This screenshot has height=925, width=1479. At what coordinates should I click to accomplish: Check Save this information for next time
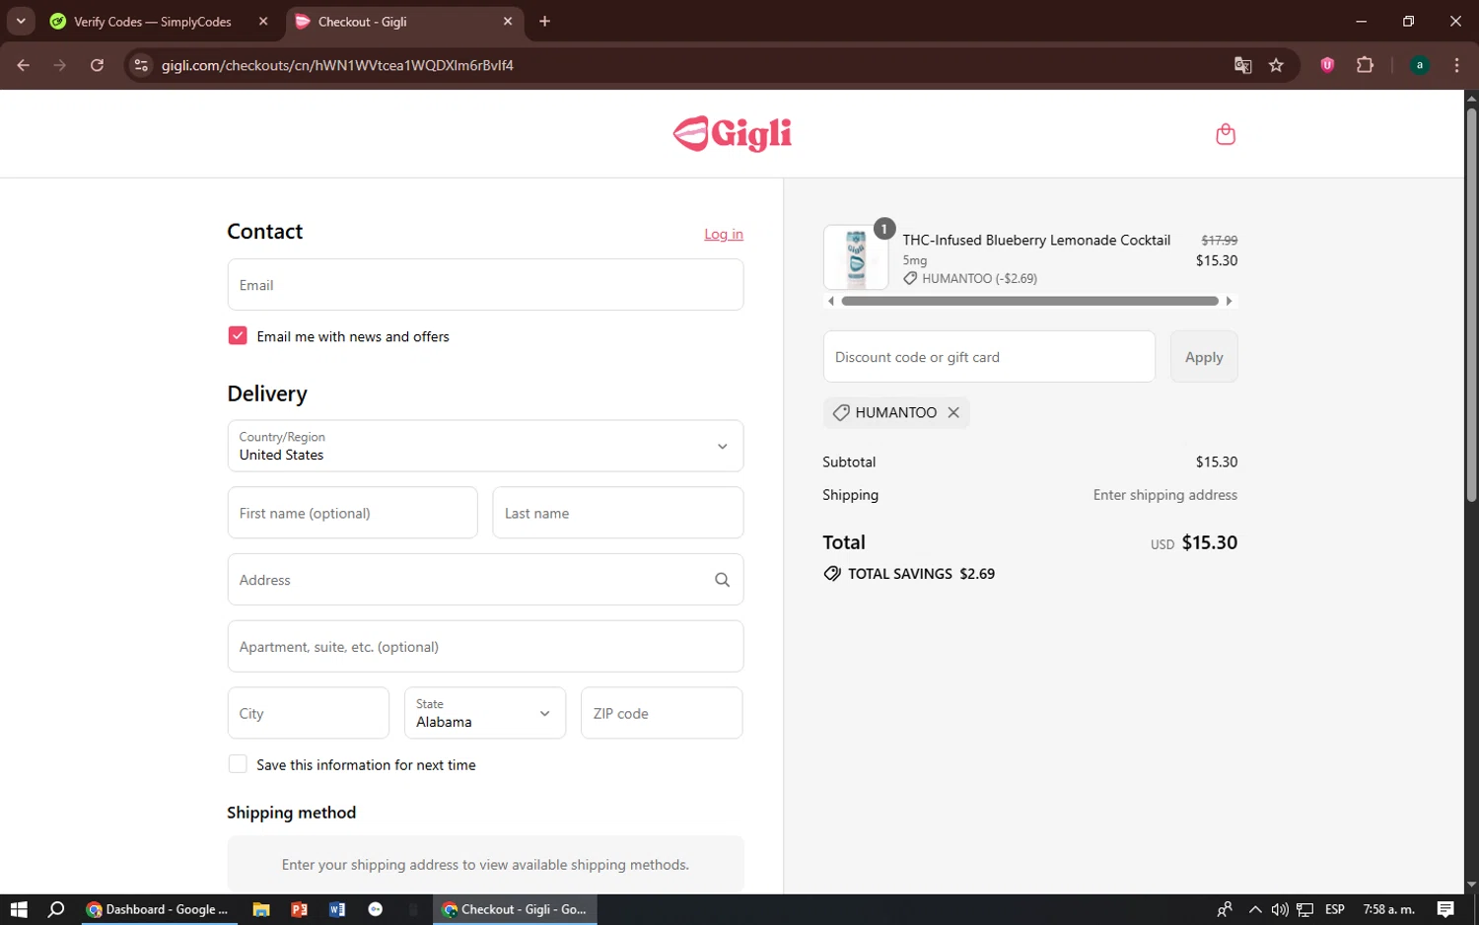tap(238, 764)
